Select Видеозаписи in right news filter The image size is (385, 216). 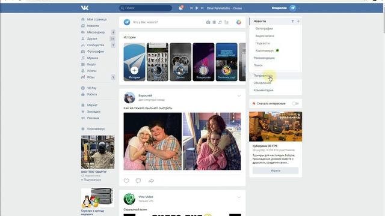pyautogui.click(x=265, y=36)
